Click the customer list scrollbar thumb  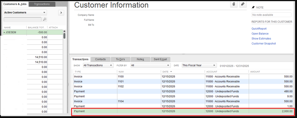point(65,36)
